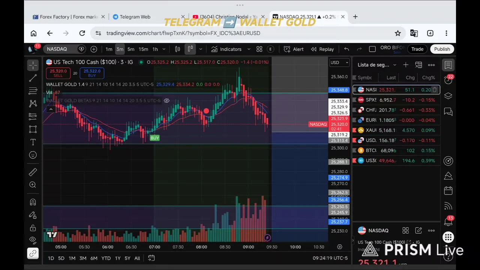Screen dimensions: 480x270
Task: Toggle magnet mode for drawings
Action: (33, 202)
